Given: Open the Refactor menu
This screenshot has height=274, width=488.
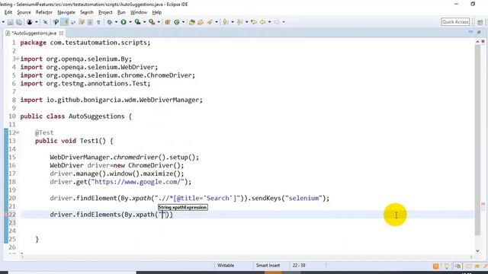Looking at the screenshot, I should pyautogui.click(x=44, y=12).
